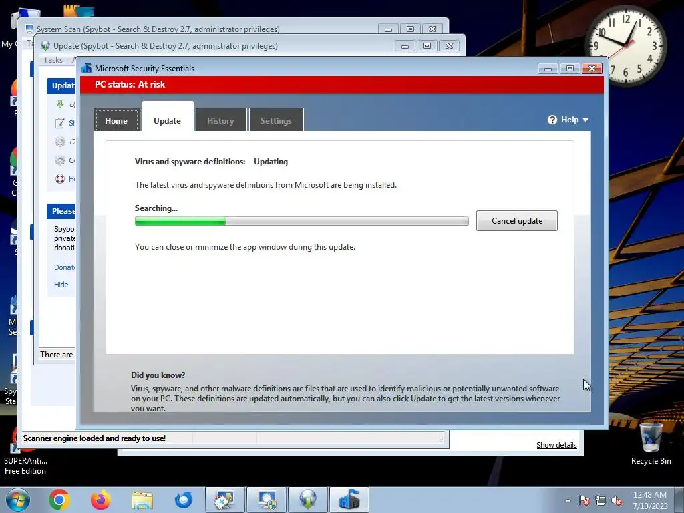Open the History tab
Screen dimensions: 684x513
point(220,120)
